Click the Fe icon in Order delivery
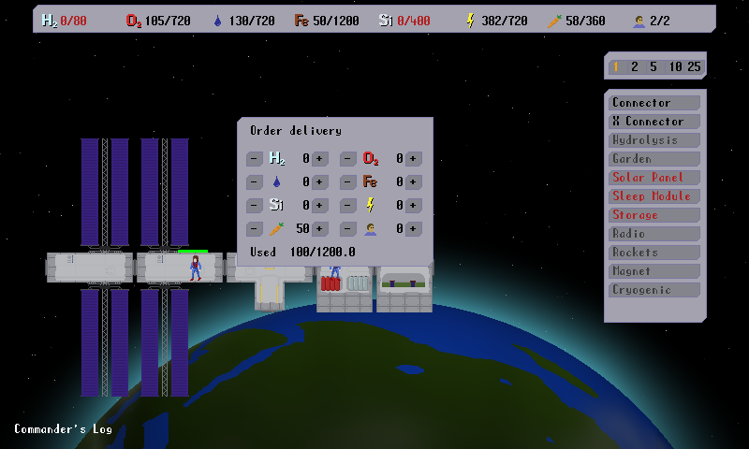 click(370, 181)
